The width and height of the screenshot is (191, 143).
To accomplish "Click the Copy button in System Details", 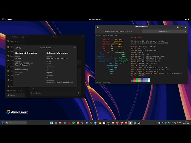I will click(18, 48).
